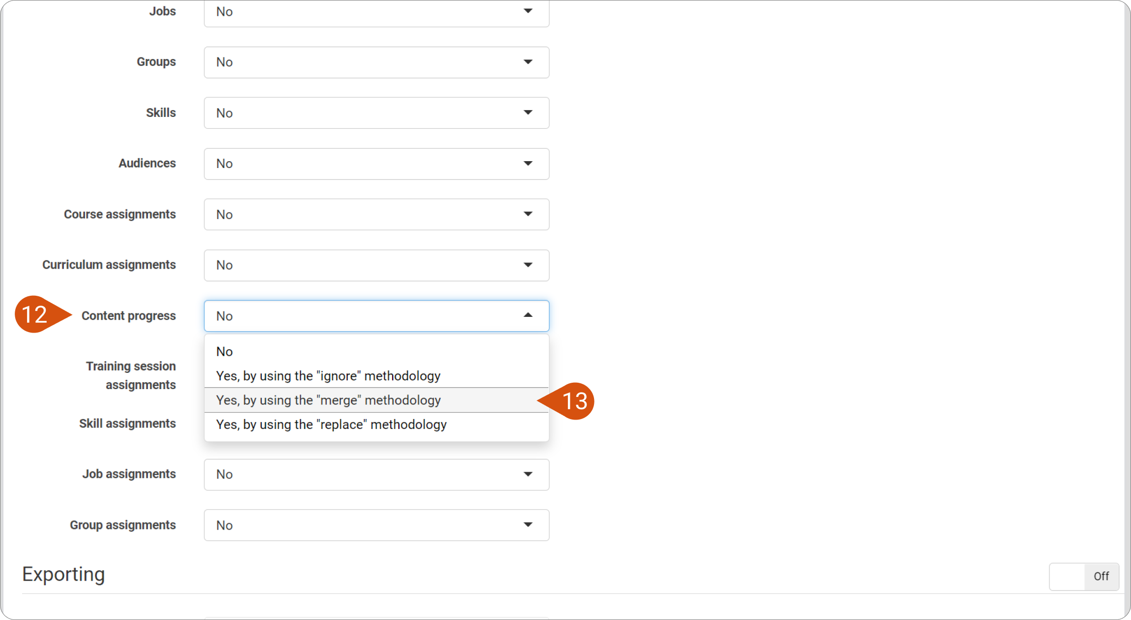Click the Curriculum assignments label

(109, 265)
